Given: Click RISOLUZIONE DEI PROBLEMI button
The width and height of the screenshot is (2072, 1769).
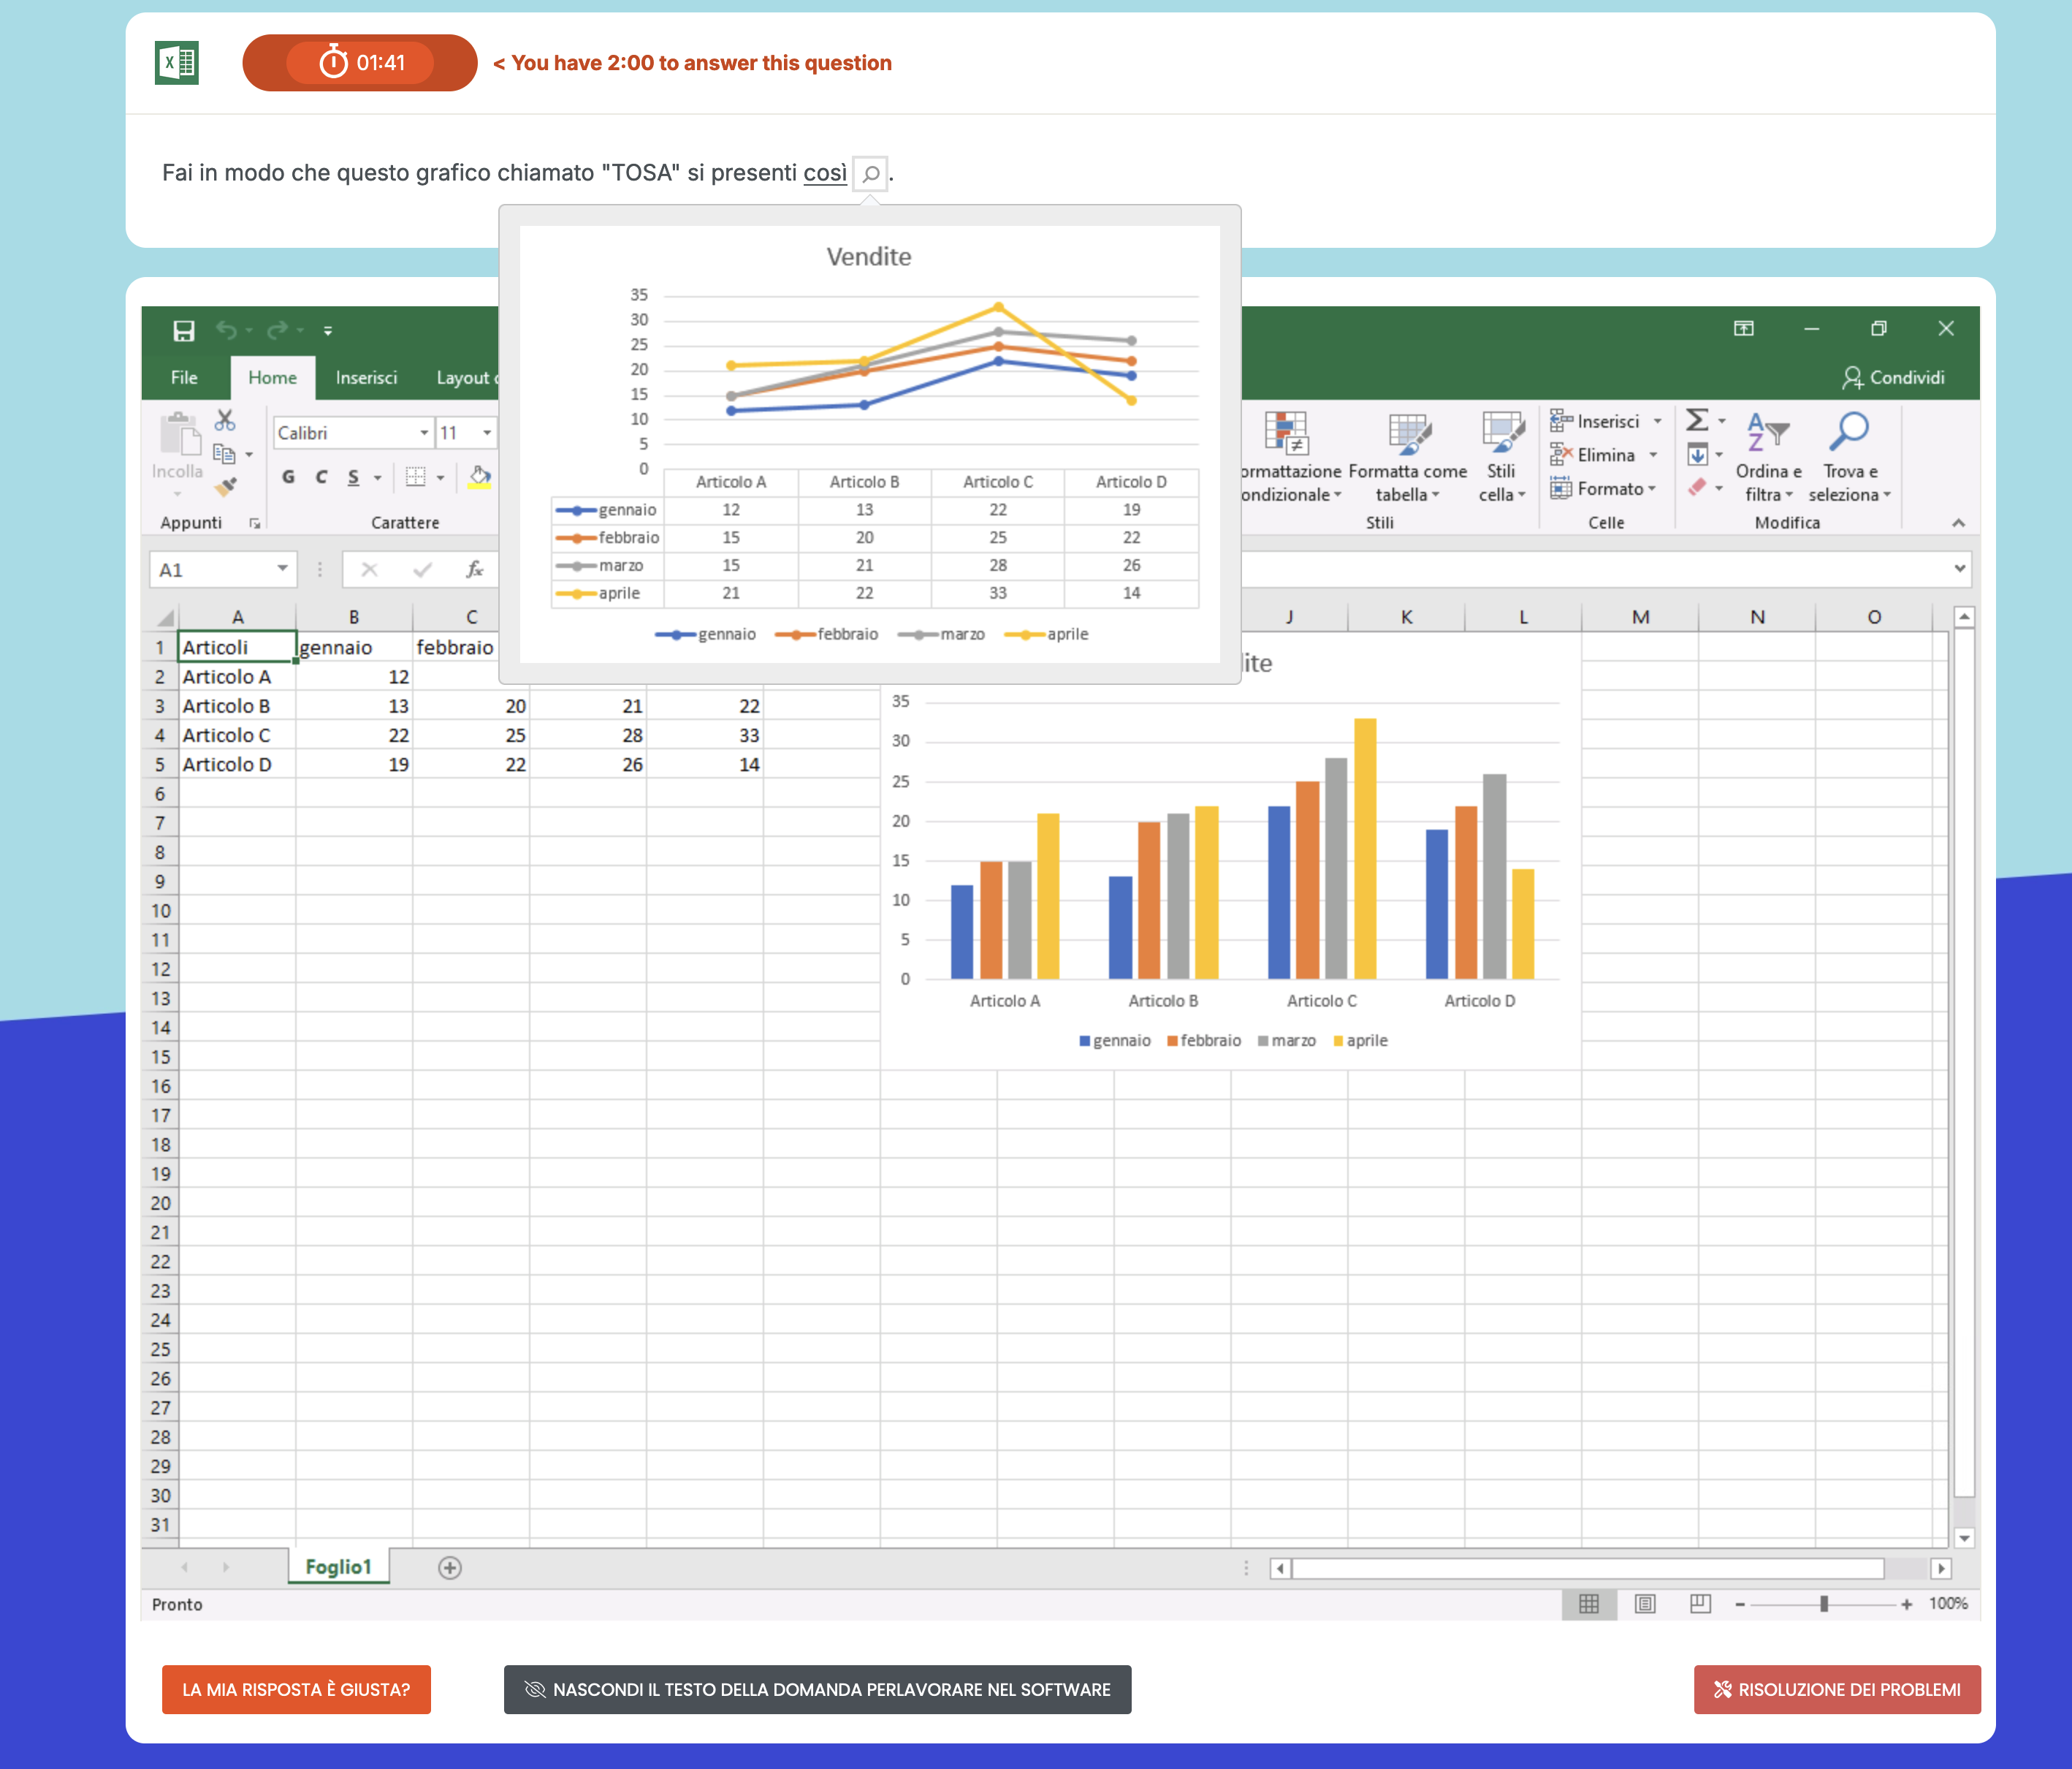Looking at the screenshot, I should pyautogui.click(x=1836, y=1689).
